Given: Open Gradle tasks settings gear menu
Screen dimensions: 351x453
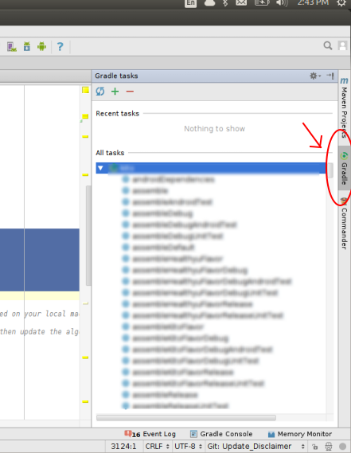Looking at the screenshot, I should 315,76.
